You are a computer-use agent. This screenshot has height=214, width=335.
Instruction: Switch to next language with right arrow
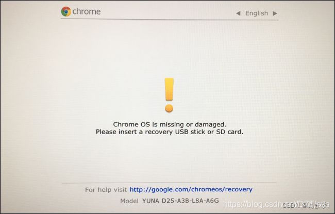point(275,13)
